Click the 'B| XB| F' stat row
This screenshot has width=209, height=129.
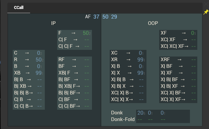coord(75,86)
